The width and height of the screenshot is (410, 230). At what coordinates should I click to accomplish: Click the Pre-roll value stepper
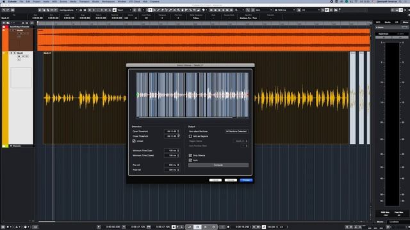click(178, 165)
